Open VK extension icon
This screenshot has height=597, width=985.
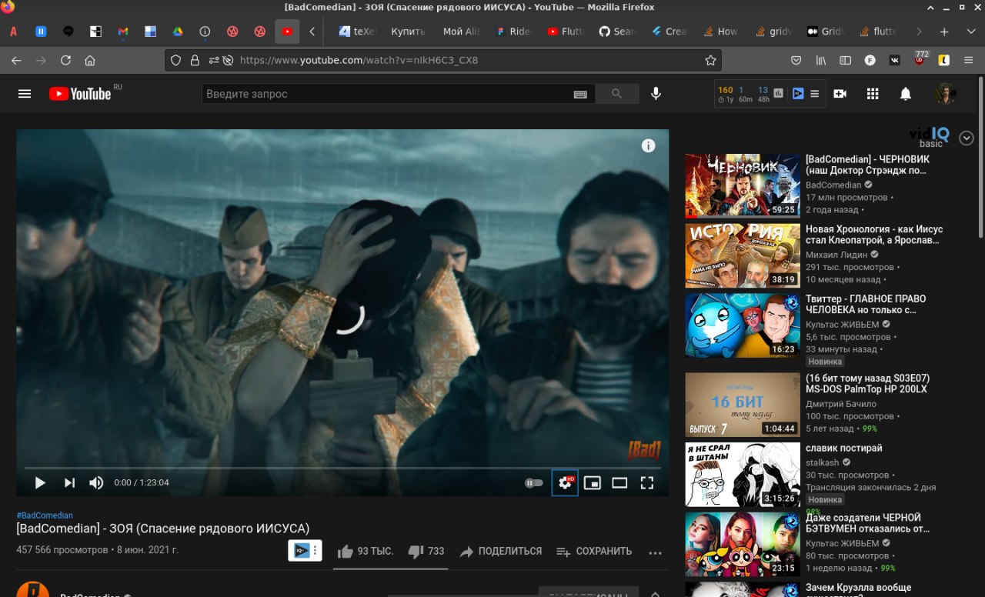[895, 60]
